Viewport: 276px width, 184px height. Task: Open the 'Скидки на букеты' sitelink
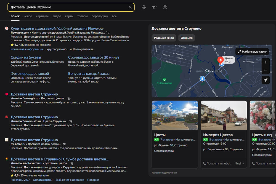(x=26, y=57)
